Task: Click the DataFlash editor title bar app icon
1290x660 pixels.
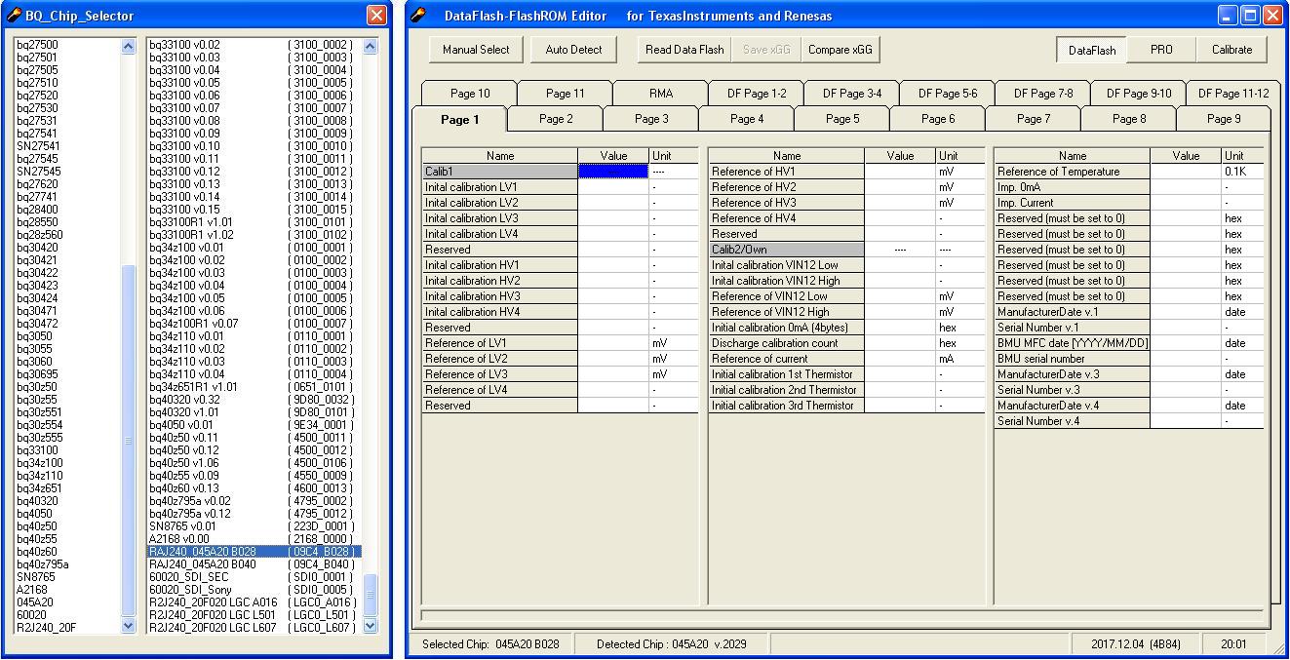Action: pyautogui.click(x=419, y=16)
